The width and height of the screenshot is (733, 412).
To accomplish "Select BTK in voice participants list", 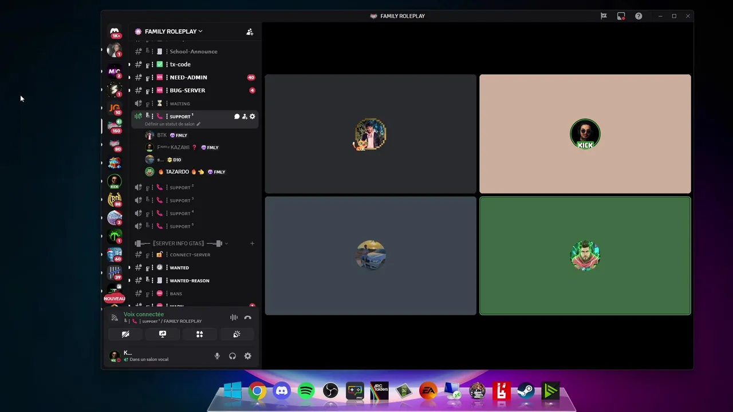I will pyautogui.click(x=200, y=135).
